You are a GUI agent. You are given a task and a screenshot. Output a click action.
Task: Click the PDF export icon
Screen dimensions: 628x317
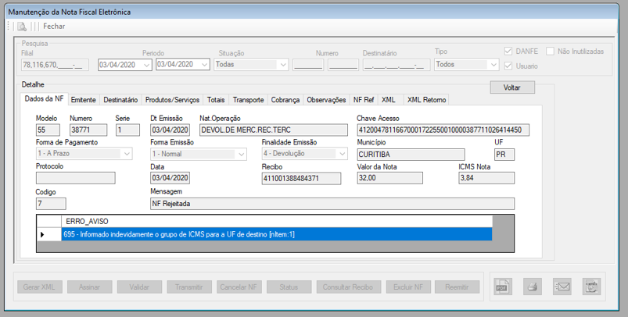[502, 287]
